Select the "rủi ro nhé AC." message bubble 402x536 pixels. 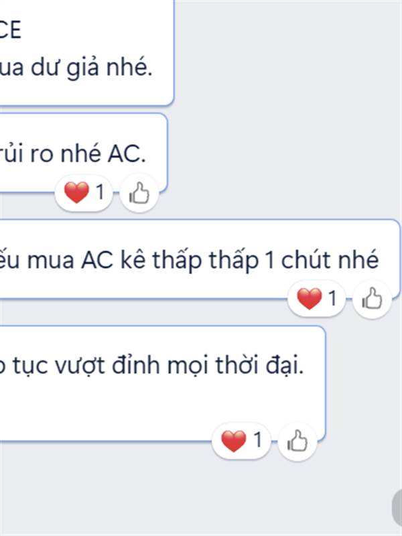pyautogui.click(x=83, y=153)
